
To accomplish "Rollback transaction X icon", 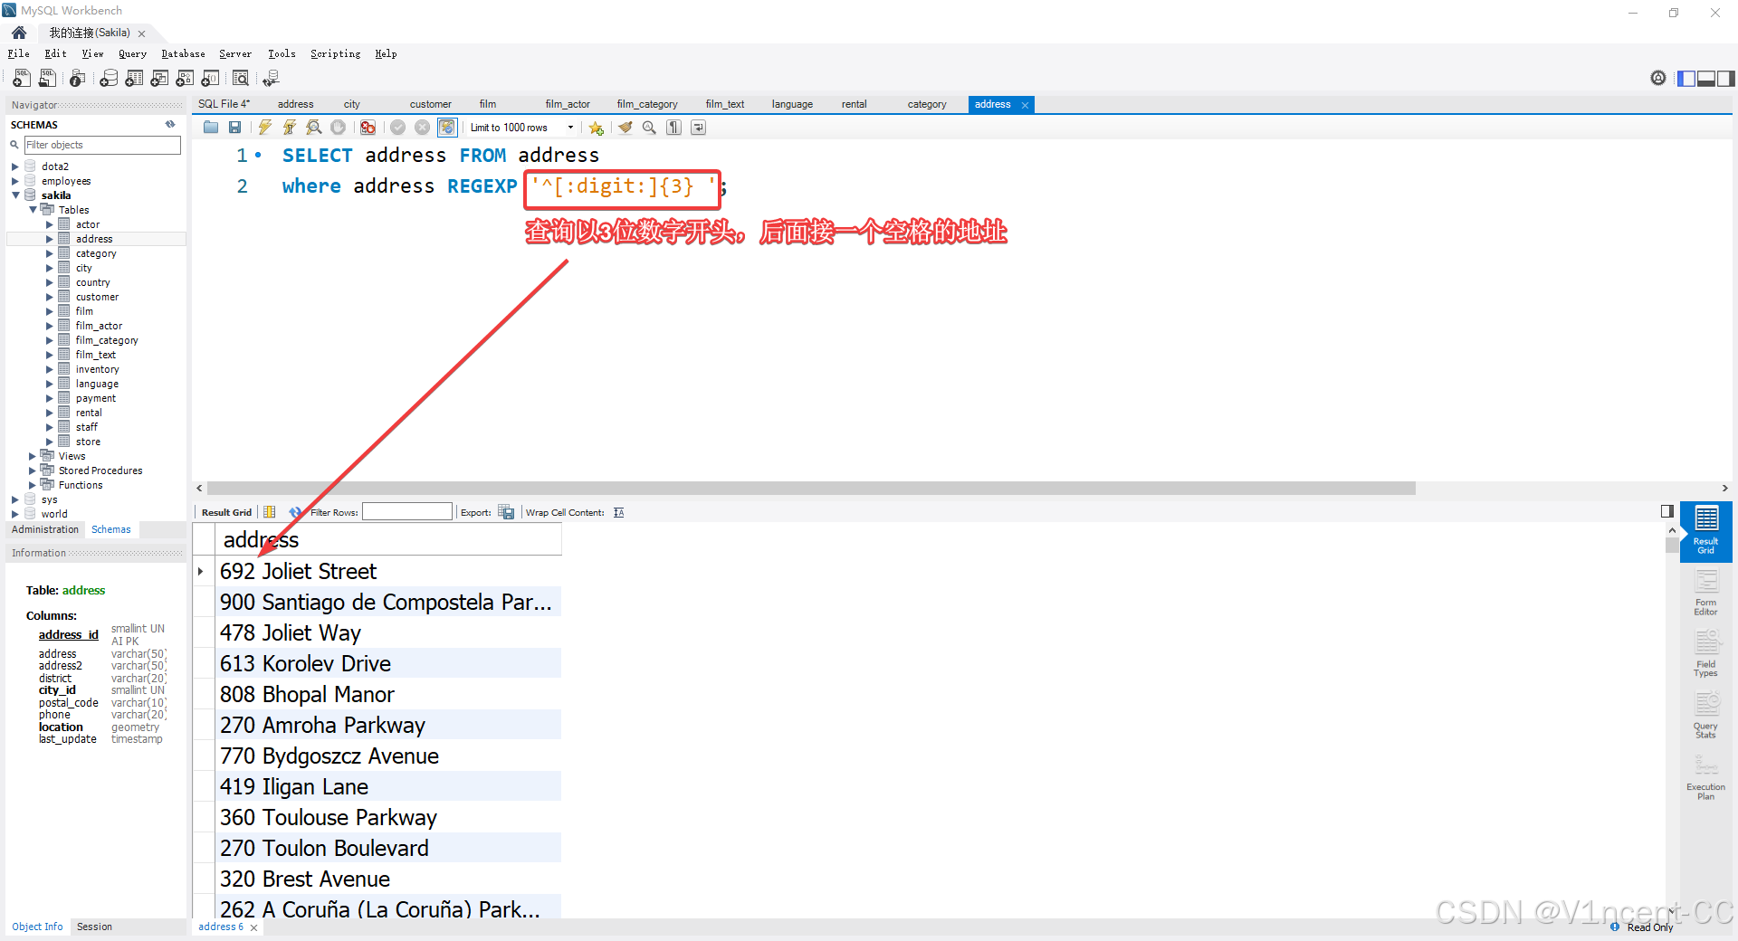I will click(x=422, y=128).
